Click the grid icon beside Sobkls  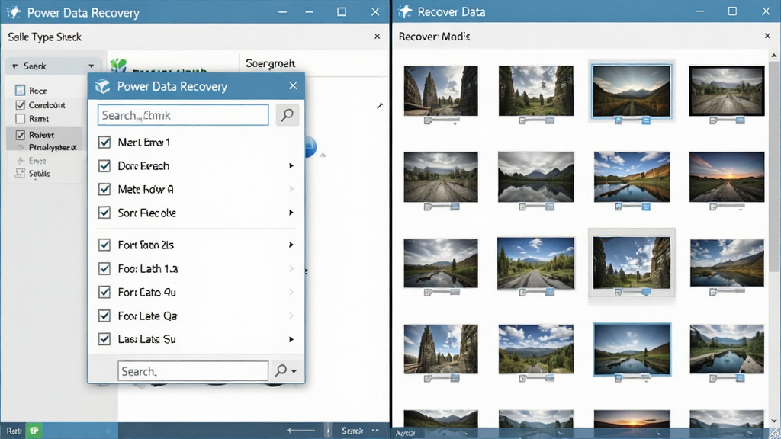point(20,173)
